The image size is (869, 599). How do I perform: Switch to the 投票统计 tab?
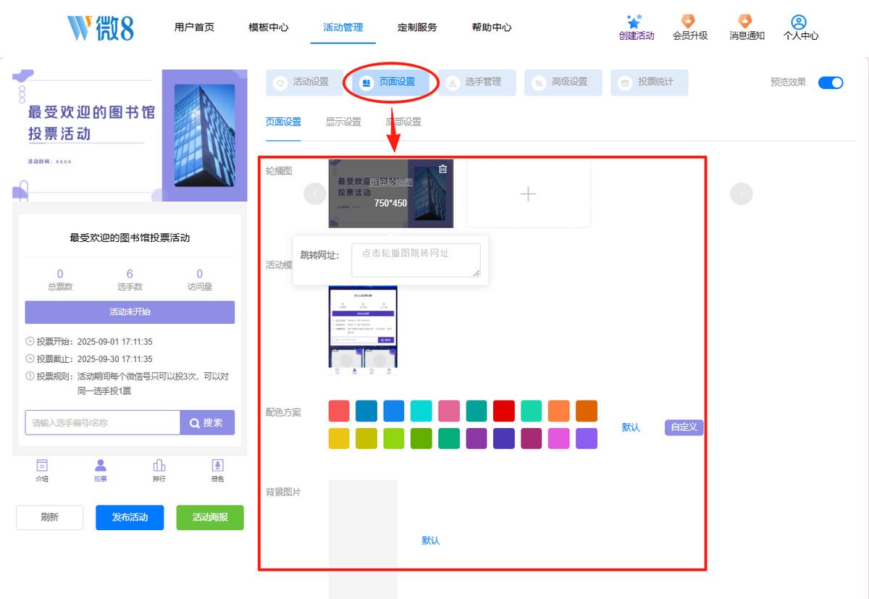click(649, 83)
